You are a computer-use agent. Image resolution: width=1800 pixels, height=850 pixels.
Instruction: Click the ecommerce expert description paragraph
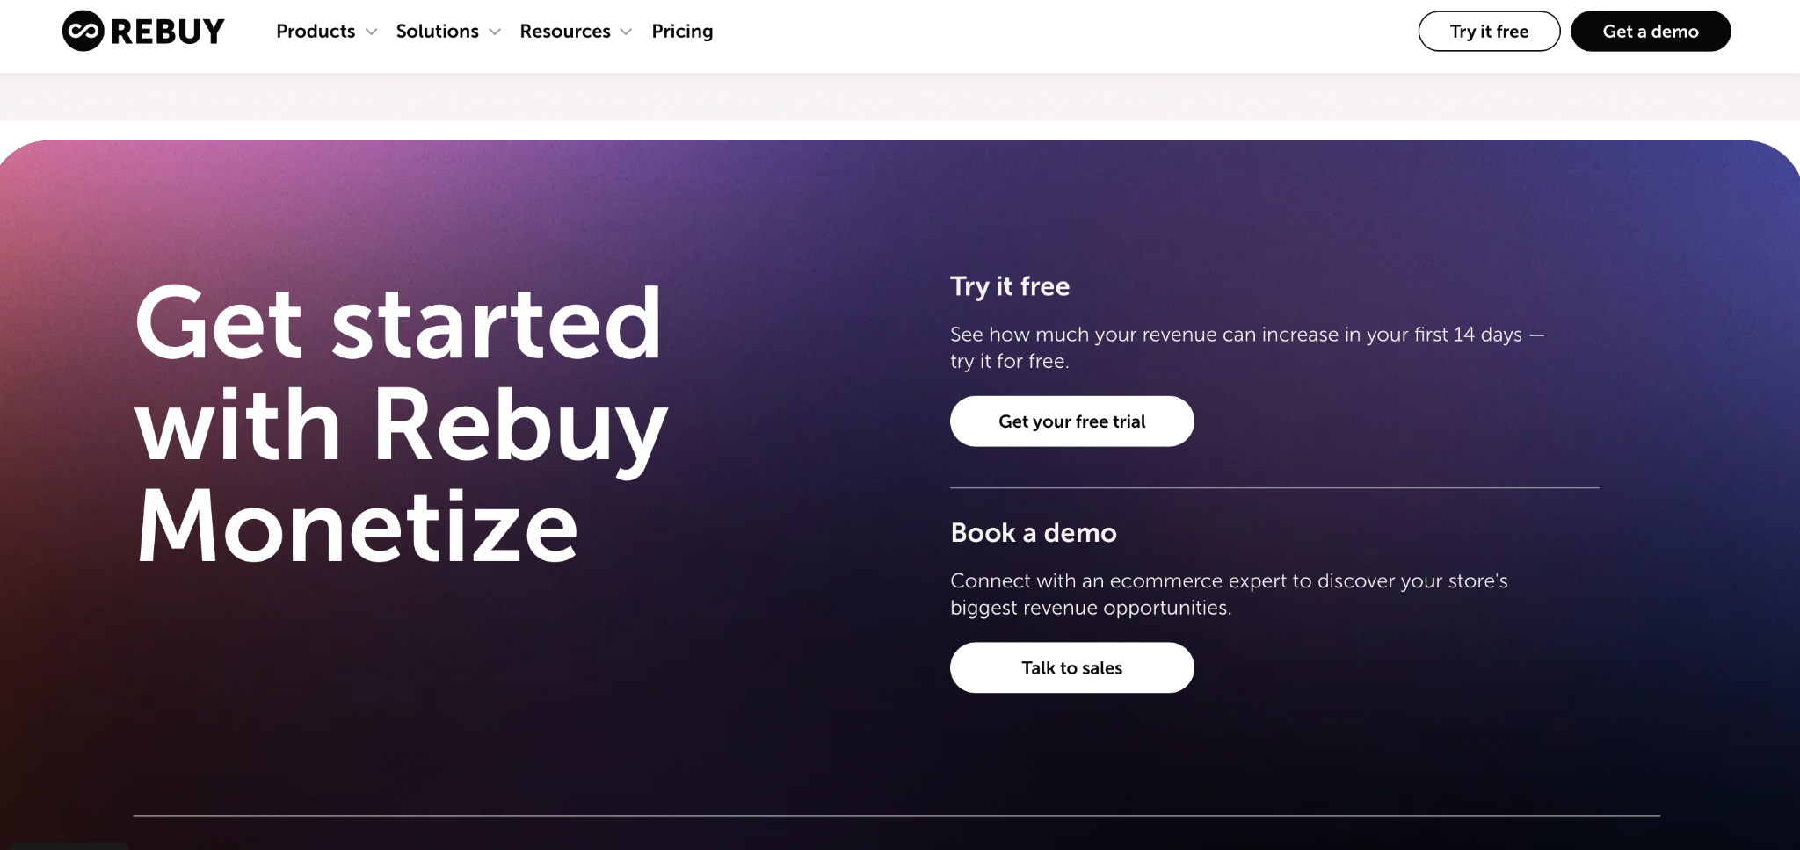1229,594
